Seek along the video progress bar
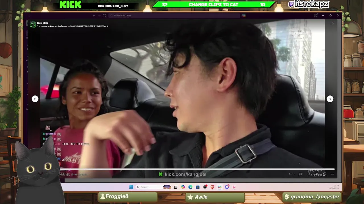The width and height of the screenshot is (364, 204). 196,169
